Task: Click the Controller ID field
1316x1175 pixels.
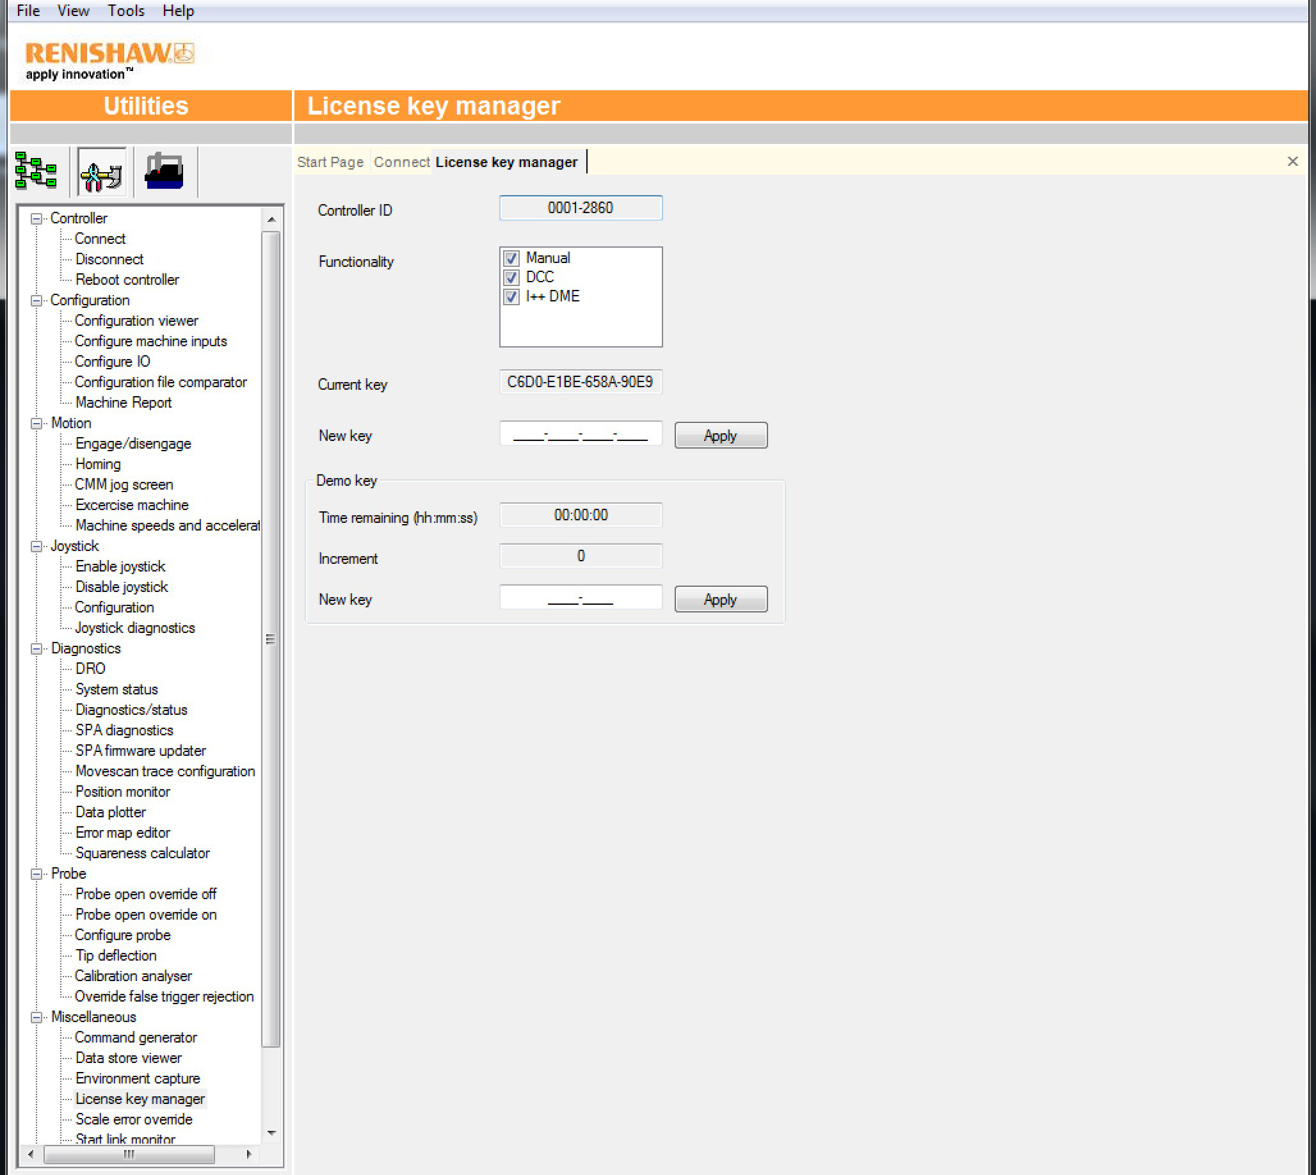Action: coord(581,208)
